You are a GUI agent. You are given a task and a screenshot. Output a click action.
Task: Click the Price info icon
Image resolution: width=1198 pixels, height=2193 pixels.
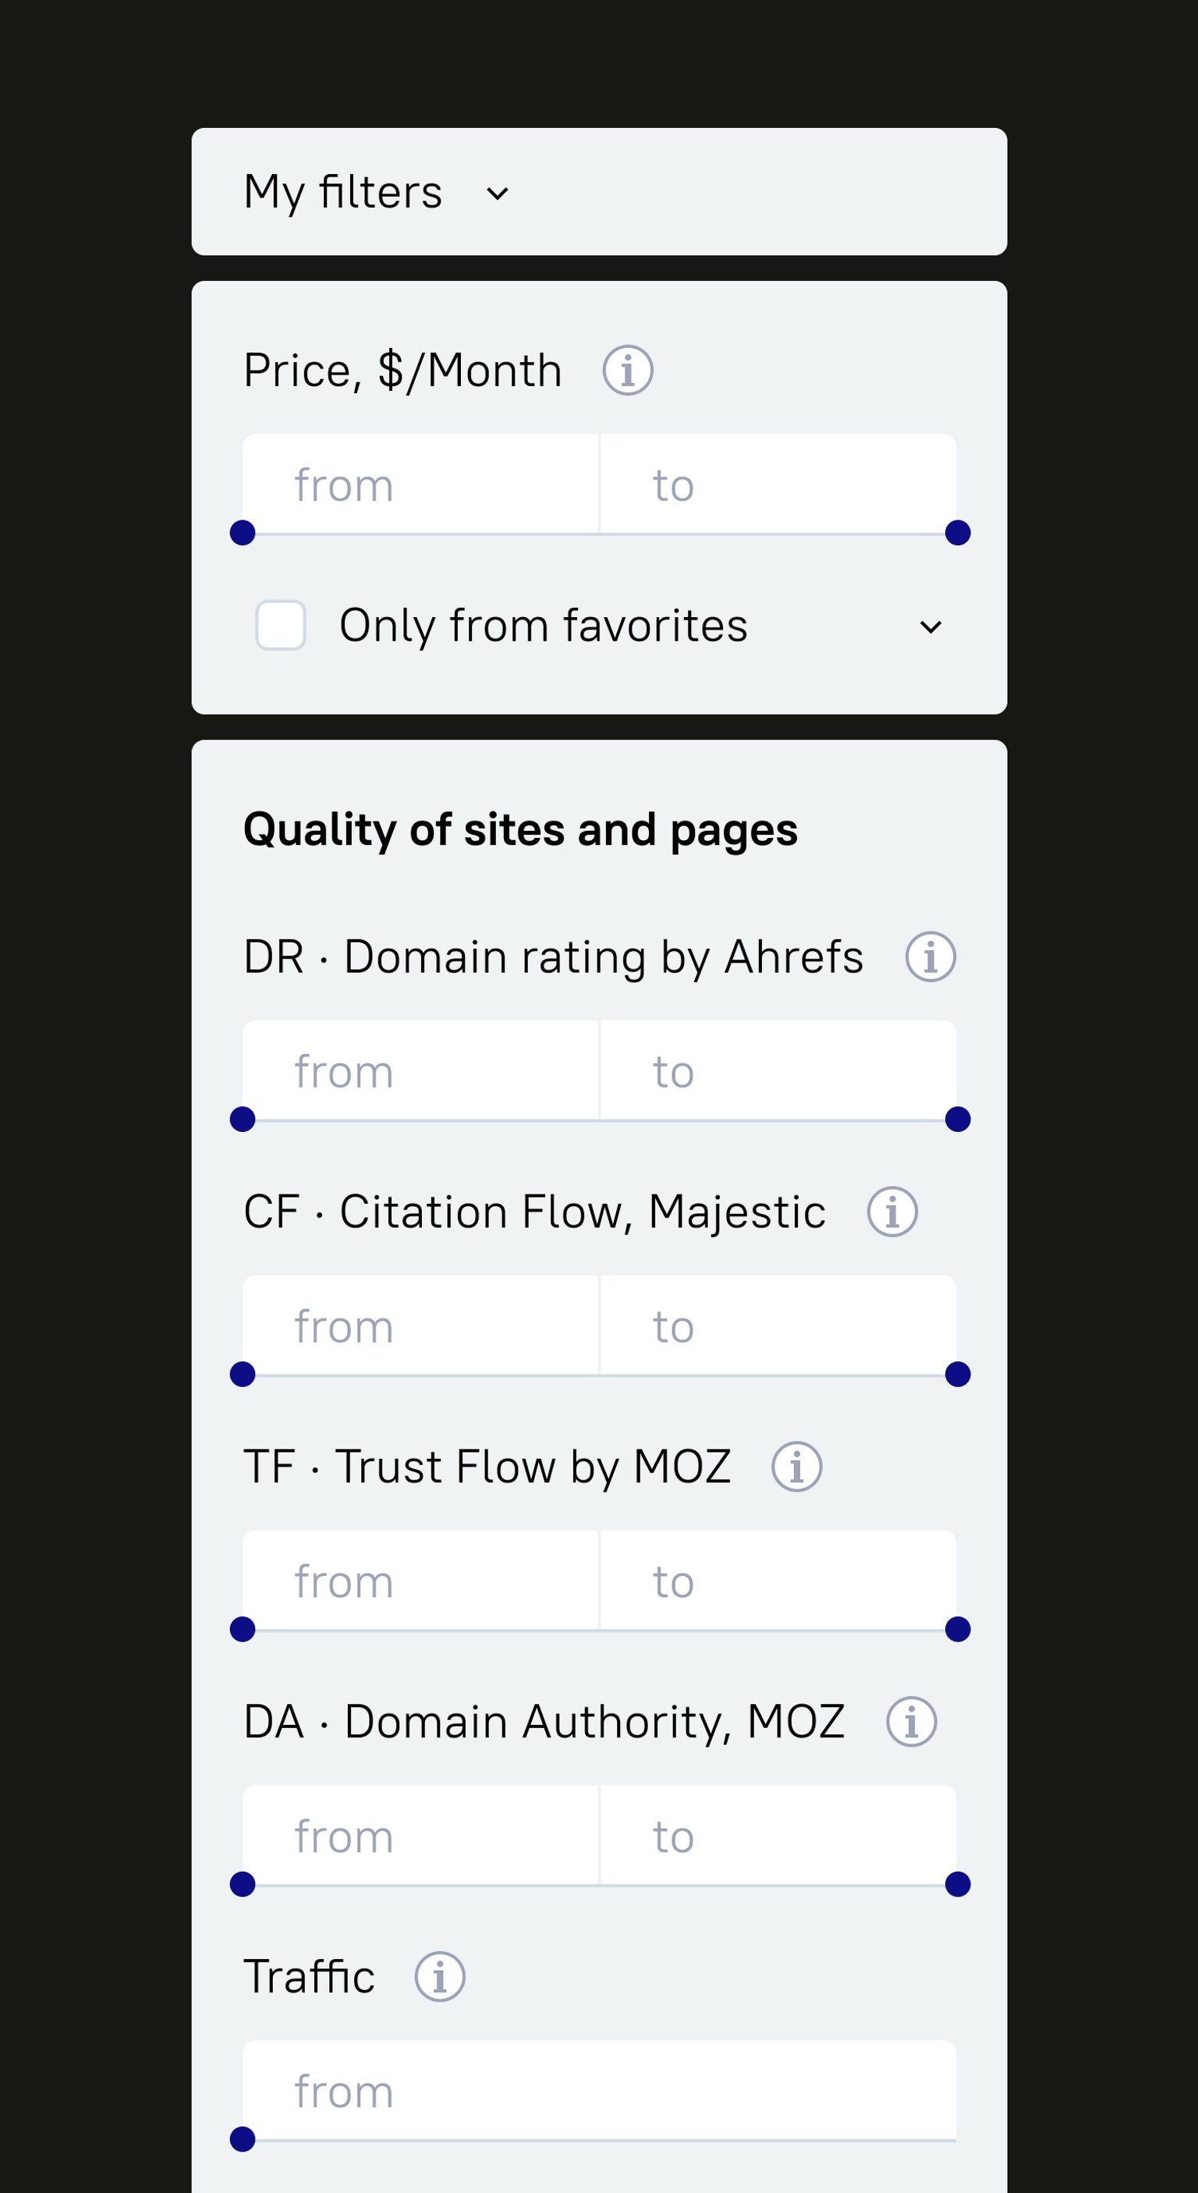(x=628, y=371)
